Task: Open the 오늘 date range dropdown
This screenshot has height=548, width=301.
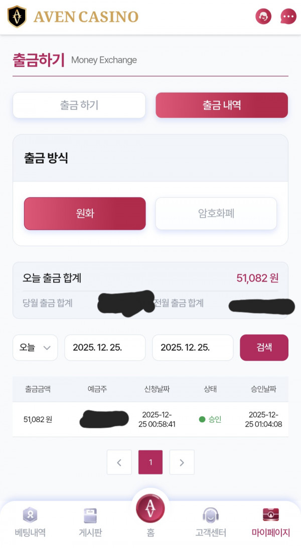Action: (35, 347)
